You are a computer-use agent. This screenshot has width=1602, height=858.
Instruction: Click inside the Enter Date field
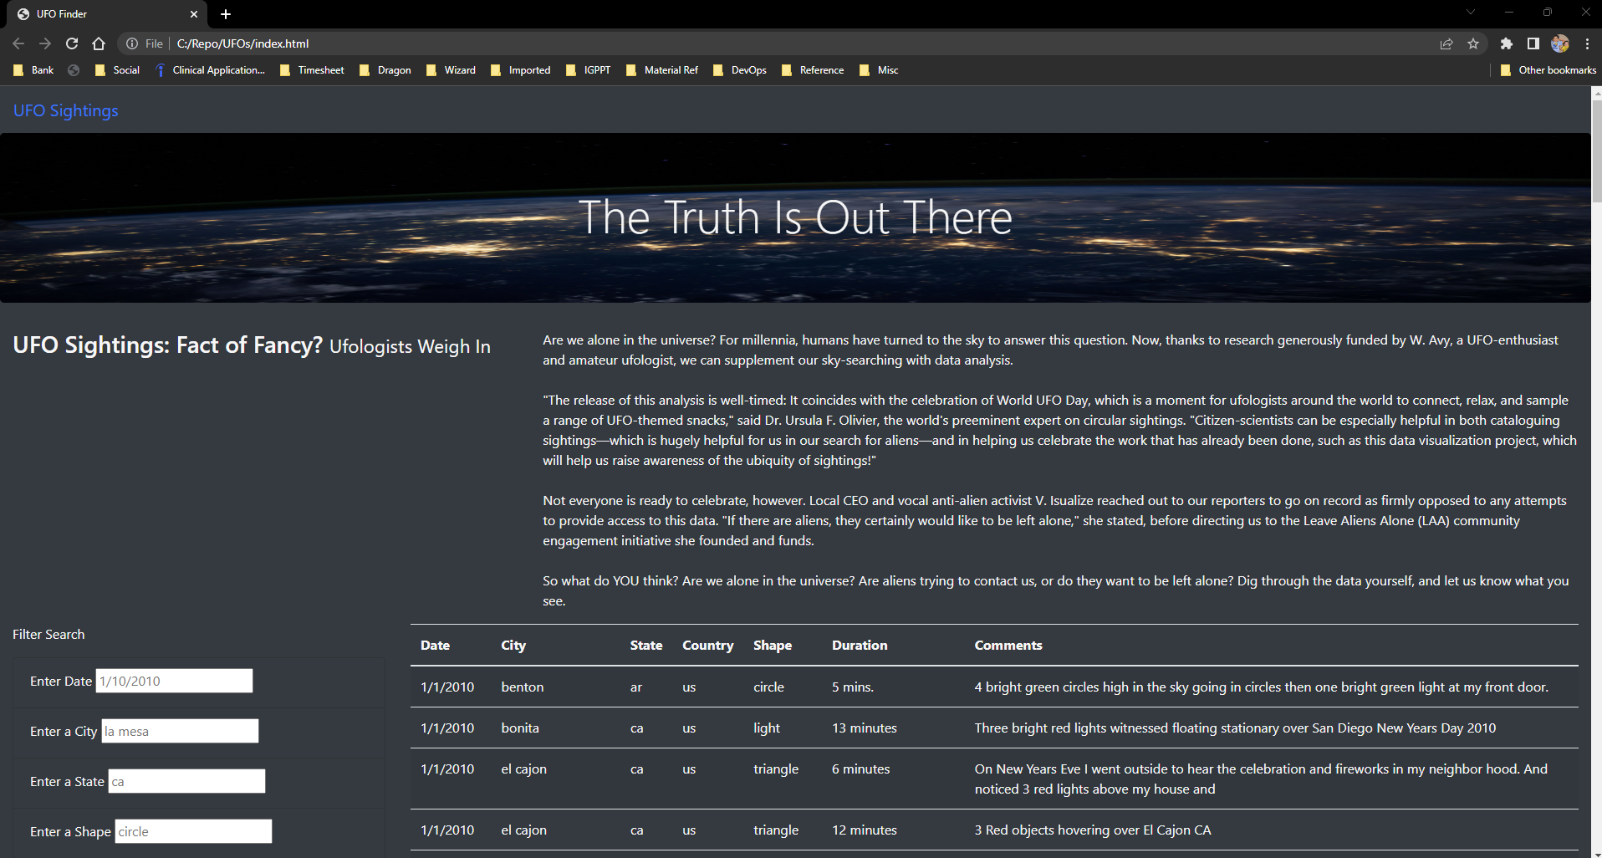tap(173, 680)
